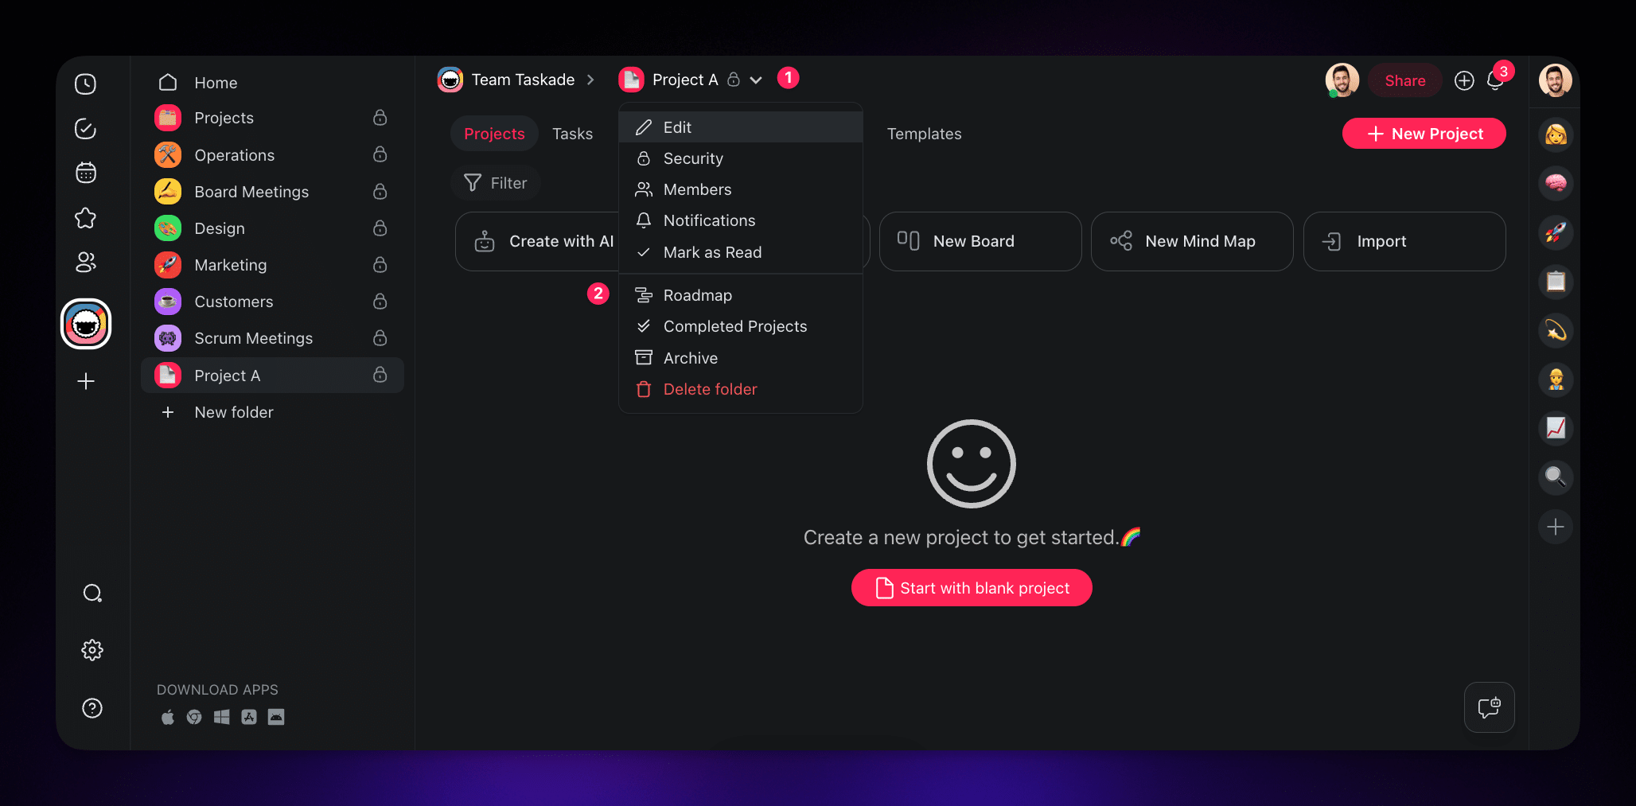Image resolution: width=1636 pixels, height=806 pixels.
Task: Open settings gear in left sidebar
Action: pyautogui.click(x=92, y=650)
